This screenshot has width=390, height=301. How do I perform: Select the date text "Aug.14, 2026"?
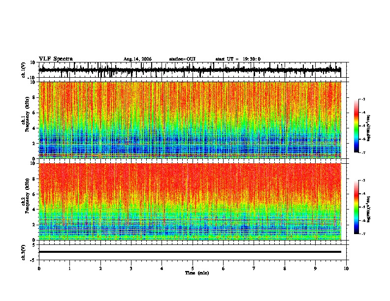click(137, 59)
